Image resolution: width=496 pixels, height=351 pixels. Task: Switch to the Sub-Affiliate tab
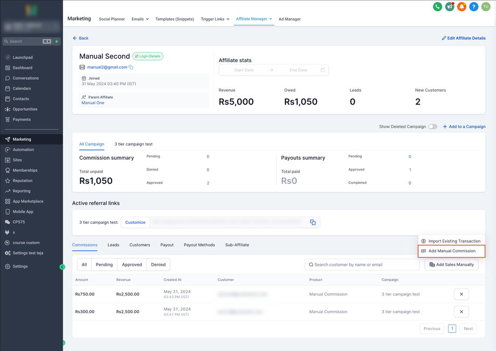tap(237, 245)
